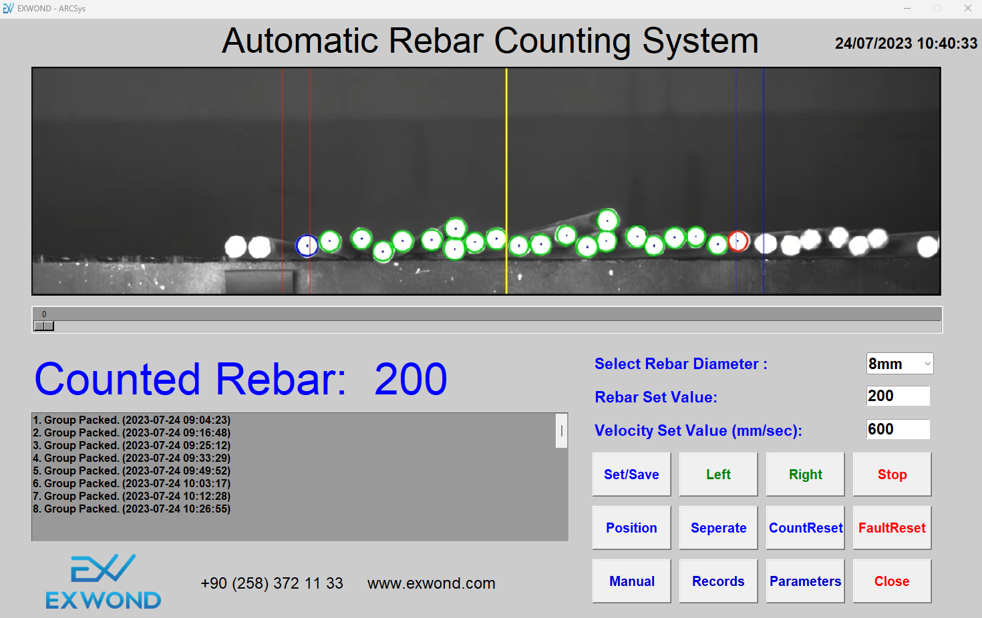The height and width of the screenshot is (618, 982).
Task: Click the +90 (258) 372 11 33 phone number
Action: click(x=272, y=583)
